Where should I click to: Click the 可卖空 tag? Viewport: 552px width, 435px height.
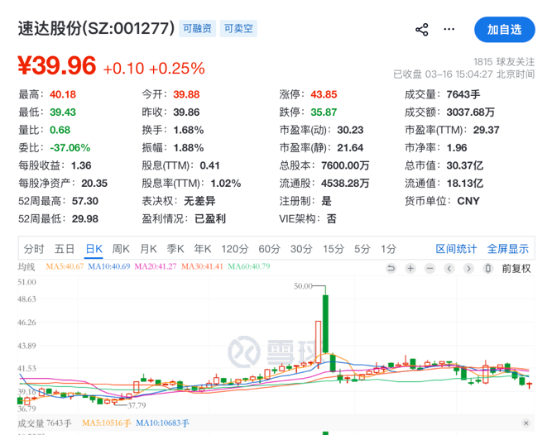click(x=238, y=29)
